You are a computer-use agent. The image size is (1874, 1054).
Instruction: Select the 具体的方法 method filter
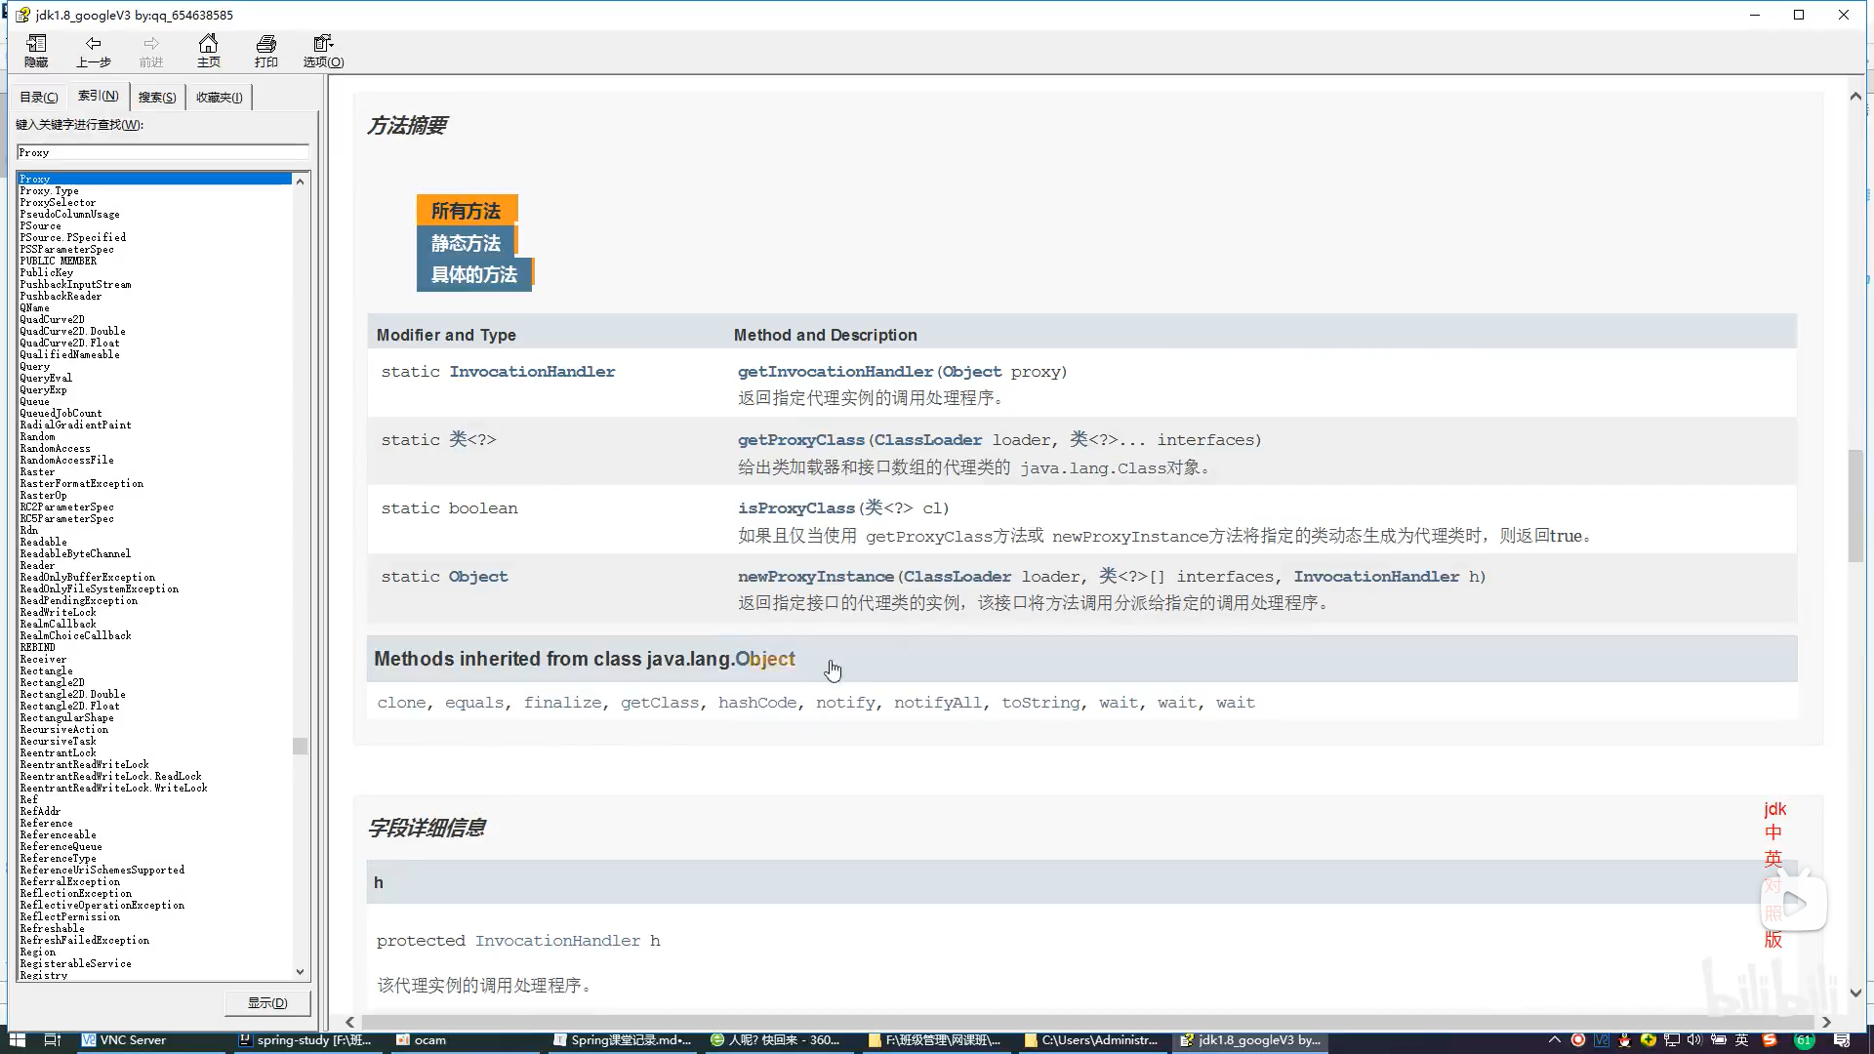point(473,275)
